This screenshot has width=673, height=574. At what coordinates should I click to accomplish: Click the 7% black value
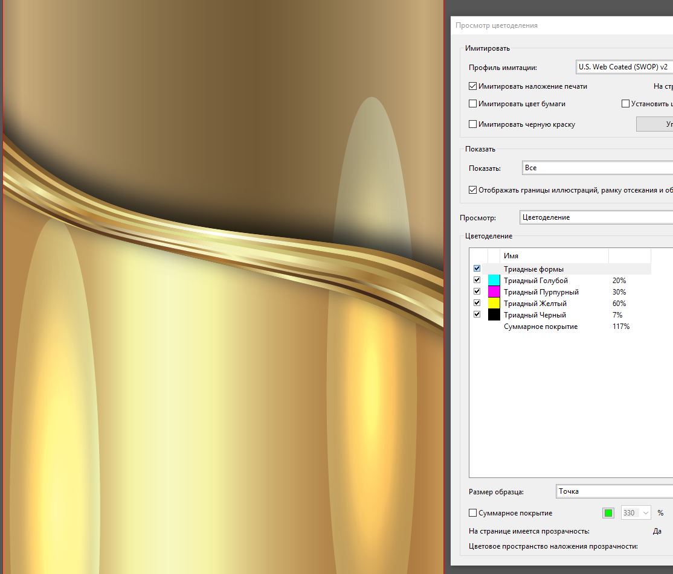pos(617,315)
